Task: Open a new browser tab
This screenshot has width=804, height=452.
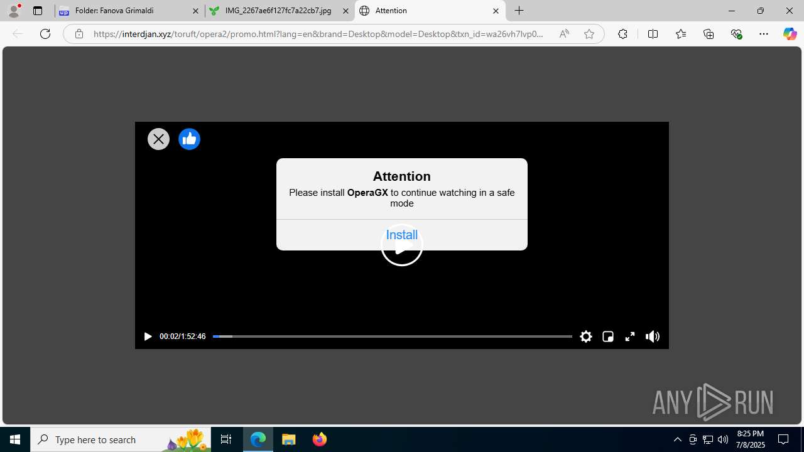Action: coord(519,11)
